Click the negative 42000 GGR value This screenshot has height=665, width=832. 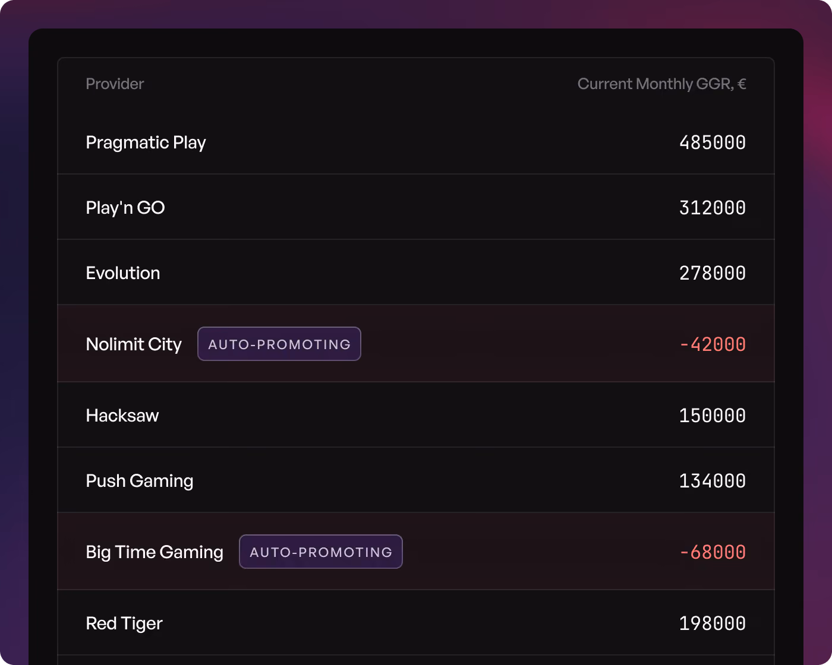[x=713, y=344]
